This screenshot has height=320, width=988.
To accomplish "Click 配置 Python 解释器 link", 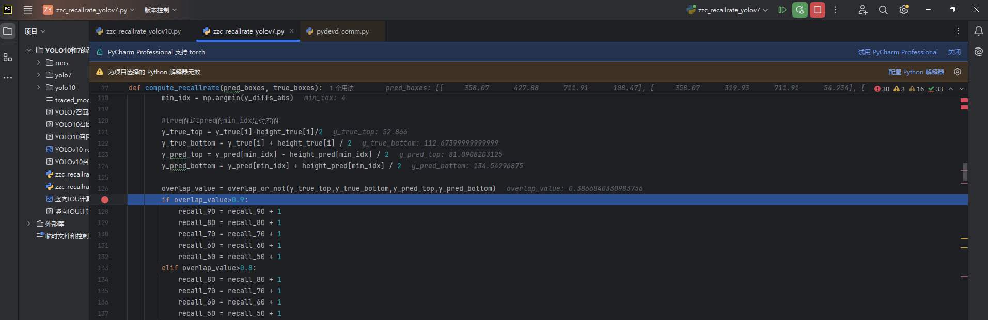I will pyautogui.click(x=916, y=72).
